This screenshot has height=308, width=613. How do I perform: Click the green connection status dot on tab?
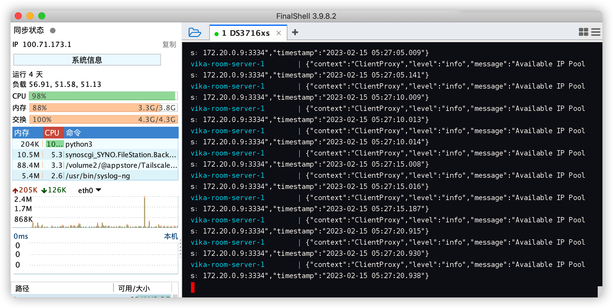[217, 34]
